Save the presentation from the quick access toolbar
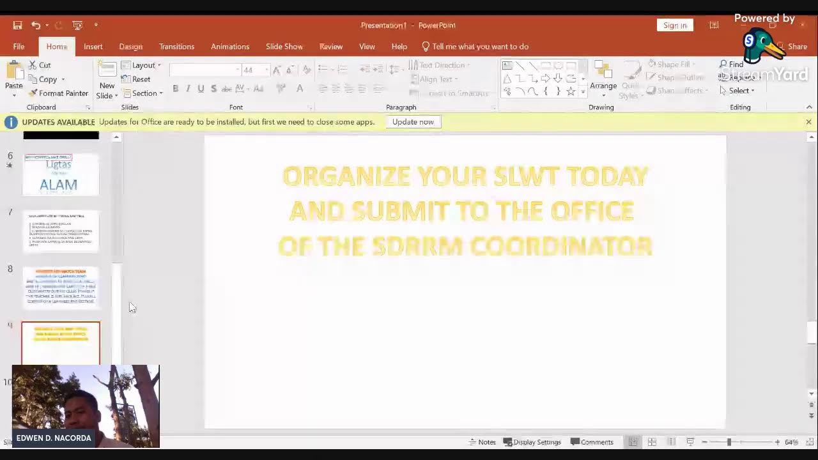Screen dimensions: 818x460 pyautogui.click(x=17, y=26)
